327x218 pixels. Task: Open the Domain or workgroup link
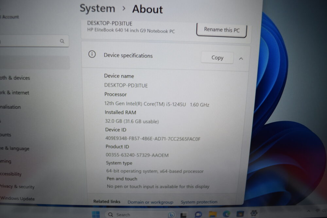(150, 202)
